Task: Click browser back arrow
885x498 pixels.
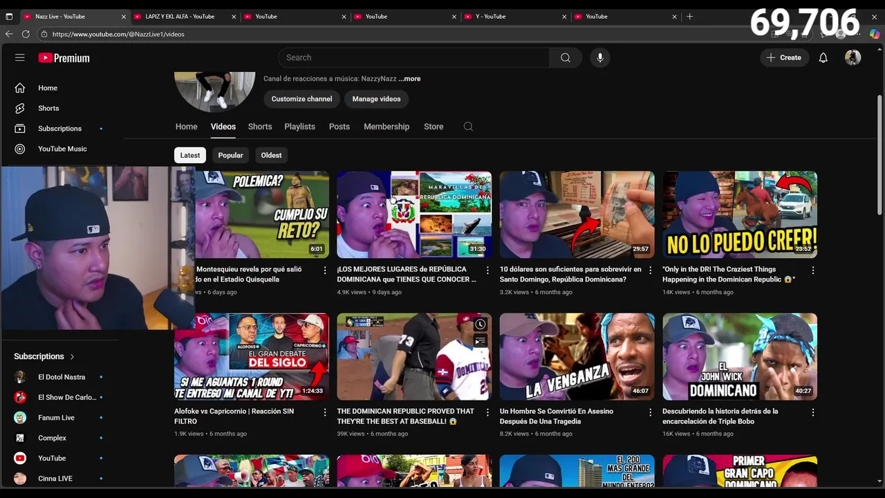Action: click(x=9, y=34)
